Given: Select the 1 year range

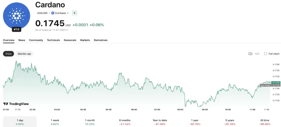Looking at the screenshot, I should 195,122.
